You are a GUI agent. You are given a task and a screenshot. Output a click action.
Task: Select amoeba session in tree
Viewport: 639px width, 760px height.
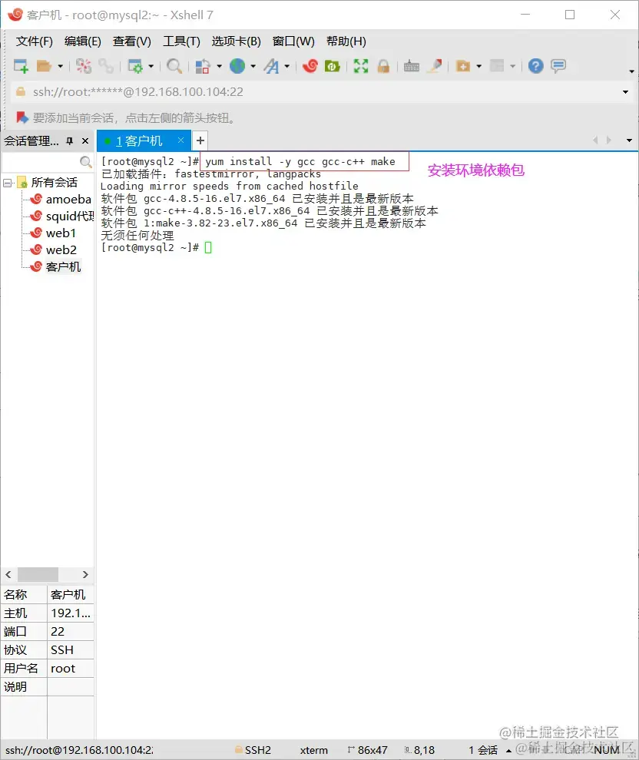[68, 199]
